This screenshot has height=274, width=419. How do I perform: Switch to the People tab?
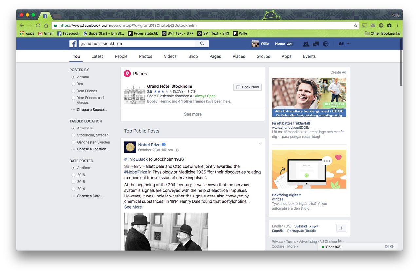pos(121,56)
